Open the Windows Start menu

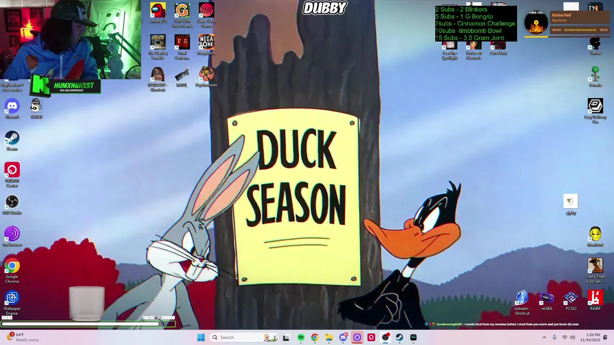coord(201,337)
